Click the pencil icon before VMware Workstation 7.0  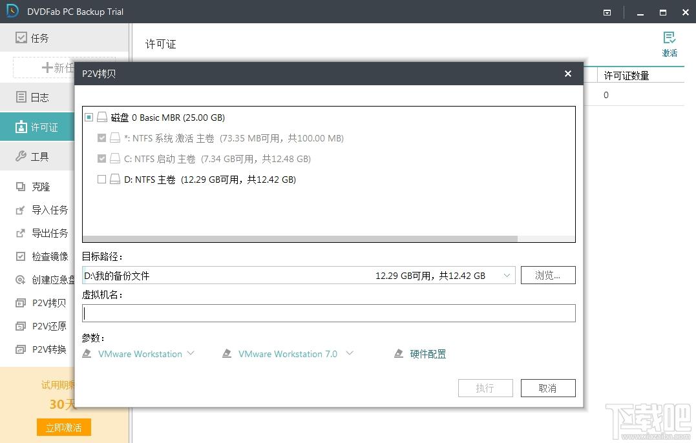[x=227, y=353]
